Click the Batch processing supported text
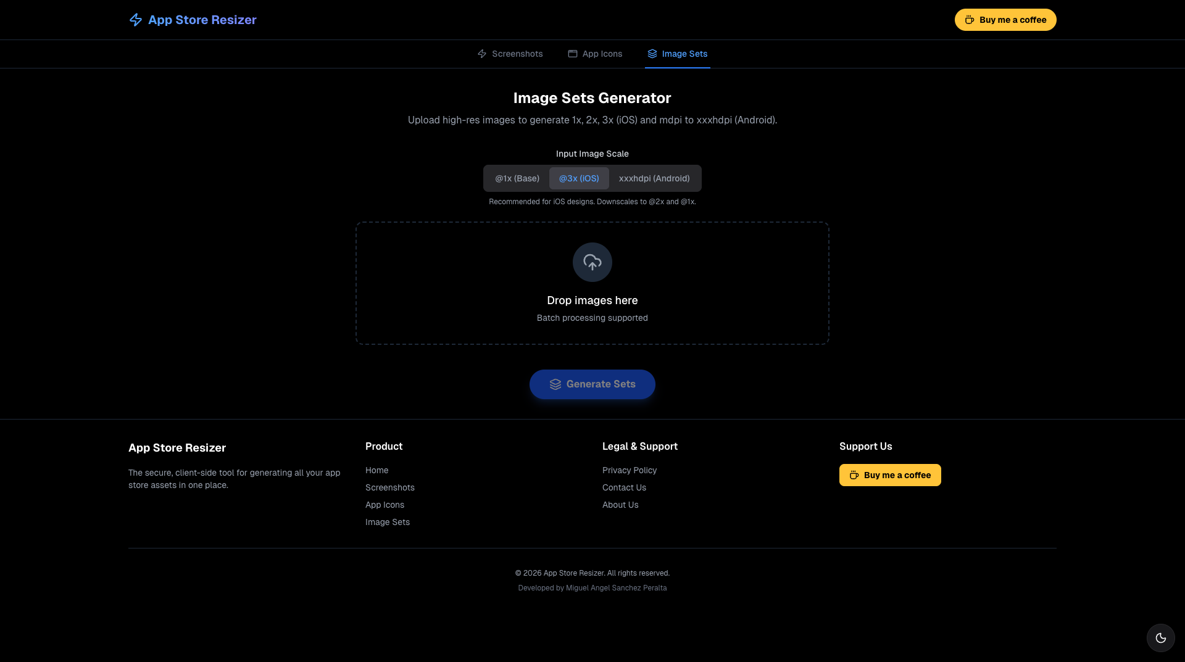Screen dimensions: 1185x662 pos(592,318)
